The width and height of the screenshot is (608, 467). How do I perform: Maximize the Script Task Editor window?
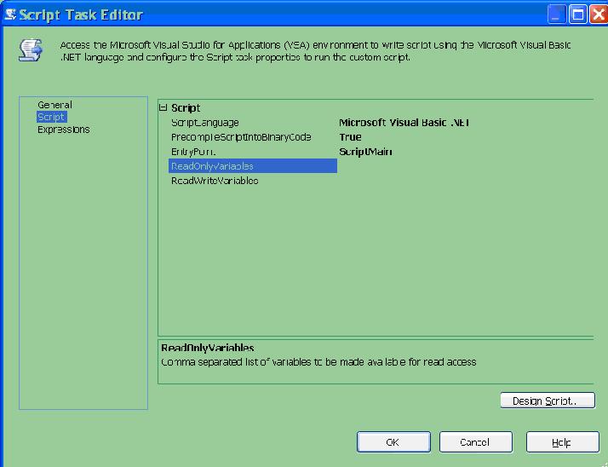[x=577, y=14]
